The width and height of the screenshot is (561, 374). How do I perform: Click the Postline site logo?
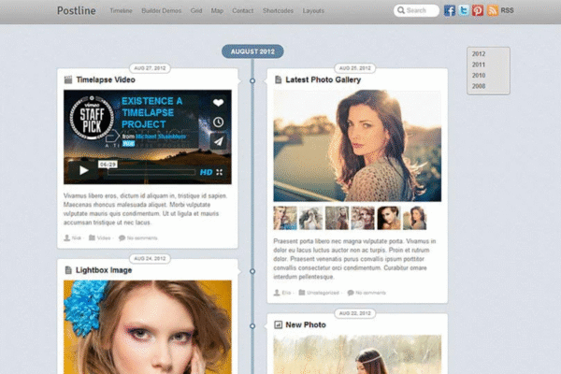pyautogui.click(x=77, y=10)
